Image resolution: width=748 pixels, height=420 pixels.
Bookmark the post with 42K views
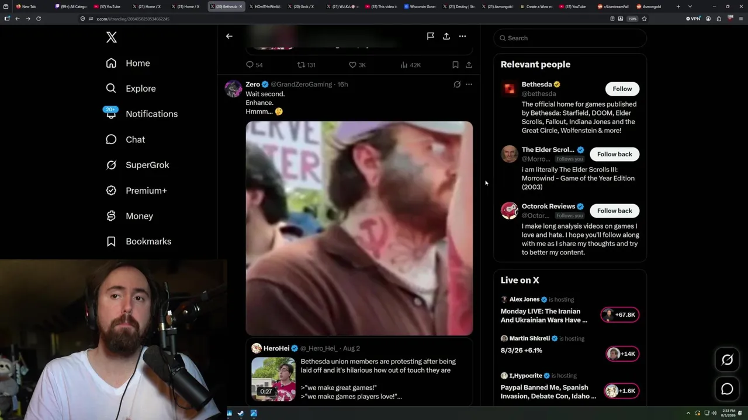click(455, 65)
